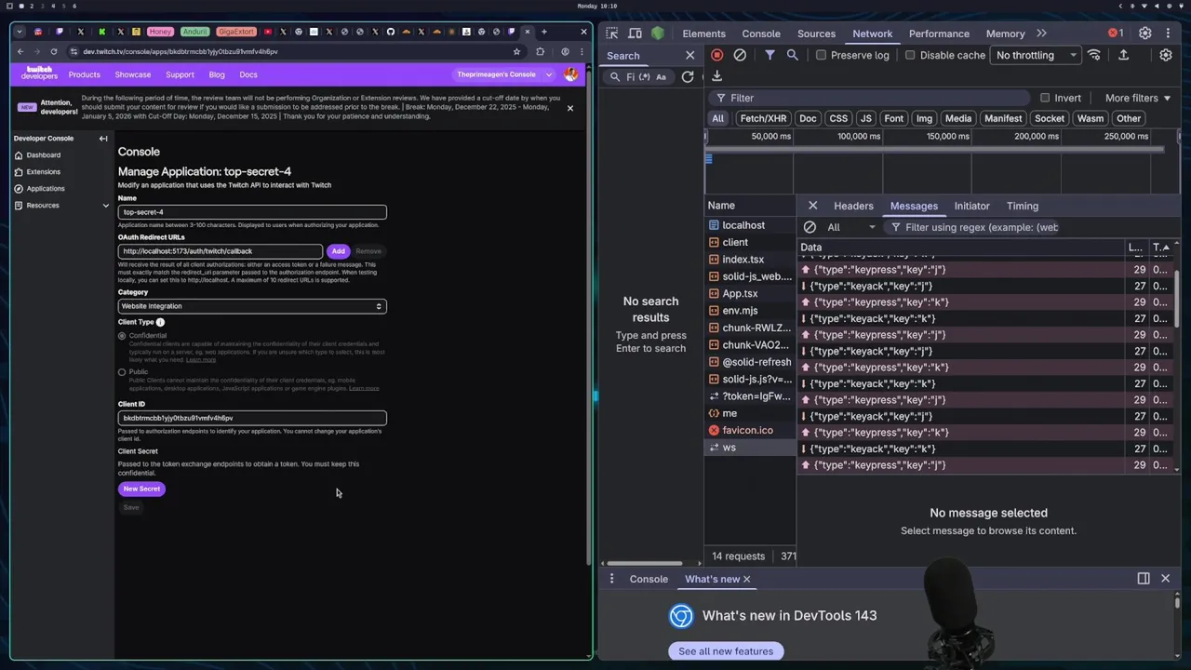
Task: Select the ws request in the list
Action: (x=750, y=448)
